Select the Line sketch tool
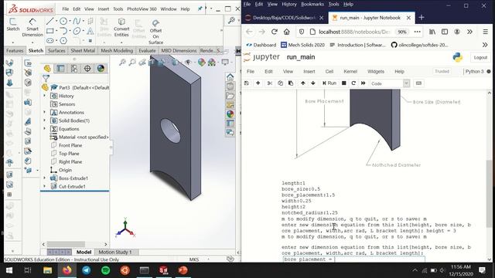 pos(49,21)
